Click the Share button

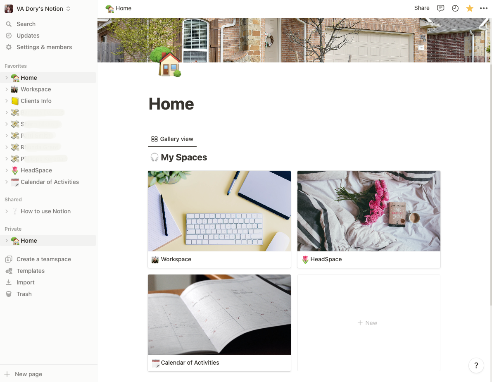click(422, 8)
